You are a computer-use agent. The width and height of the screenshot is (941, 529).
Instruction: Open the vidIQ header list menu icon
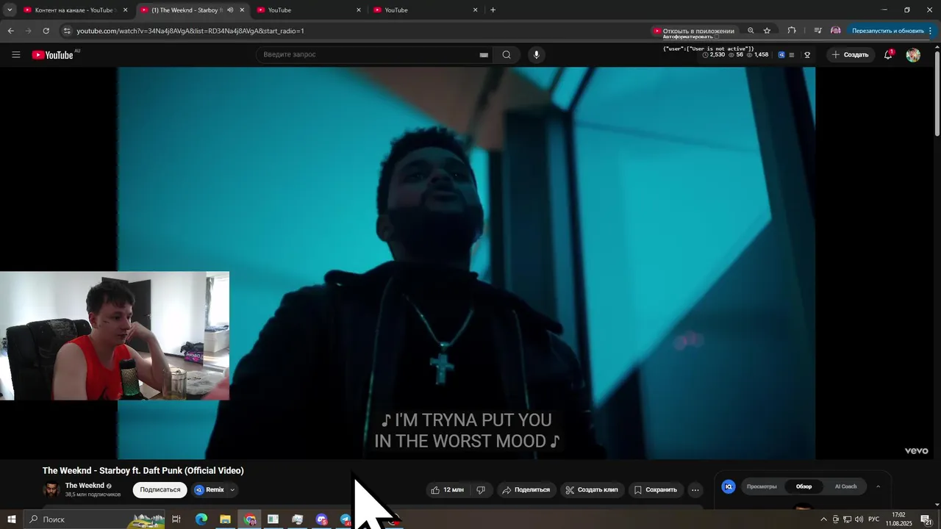pyautogui.click(x=792, y=55)
